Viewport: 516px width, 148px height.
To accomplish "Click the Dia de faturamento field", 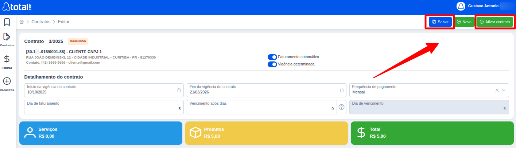I will tap(104, 107).
